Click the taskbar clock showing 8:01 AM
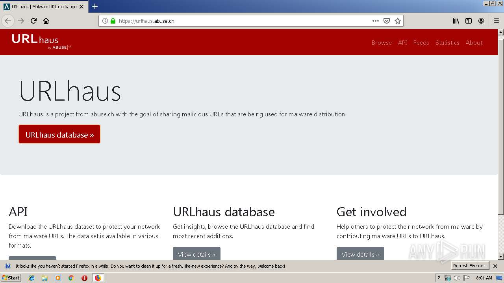Viewport: 504px width, 283px height. pyautogui.click(x=484, y=278)
